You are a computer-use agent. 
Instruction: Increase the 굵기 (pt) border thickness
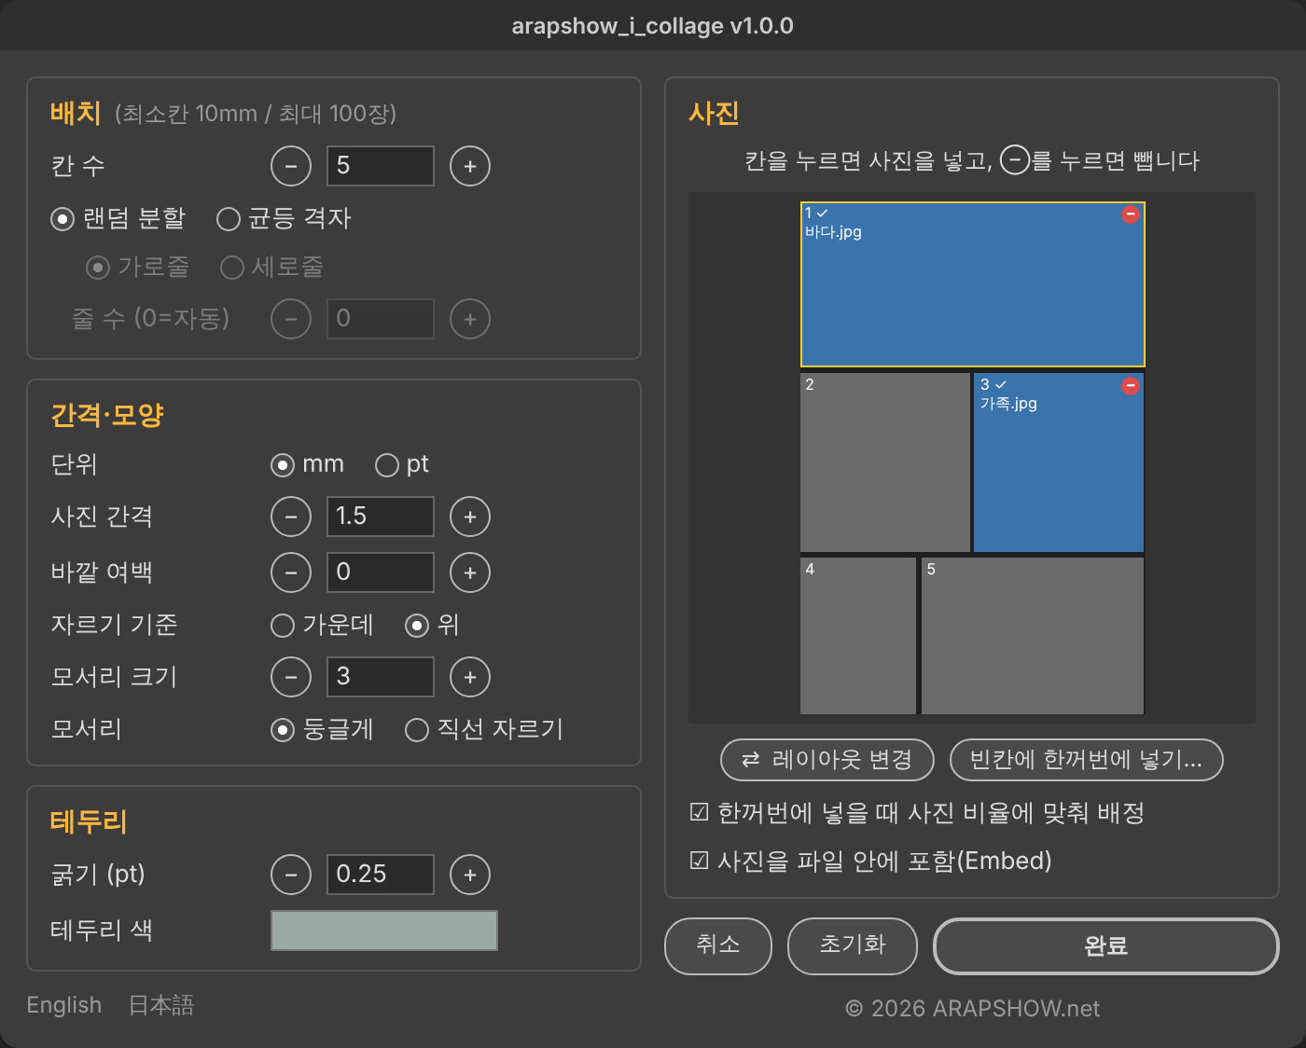click(x=470, y=875)
